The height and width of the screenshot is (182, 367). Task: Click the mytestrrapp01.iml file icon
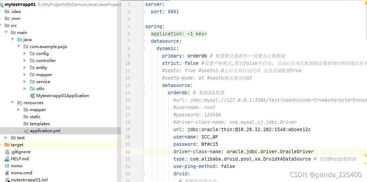pyautogui.click(x=7, y=180)
